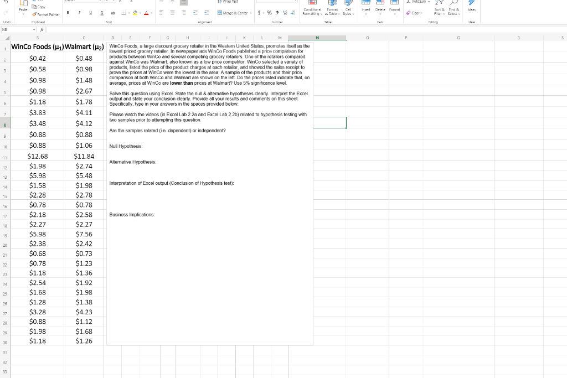567x378 pixels.
Task: Open Find & Select menu
Action: tap(453, 8)
